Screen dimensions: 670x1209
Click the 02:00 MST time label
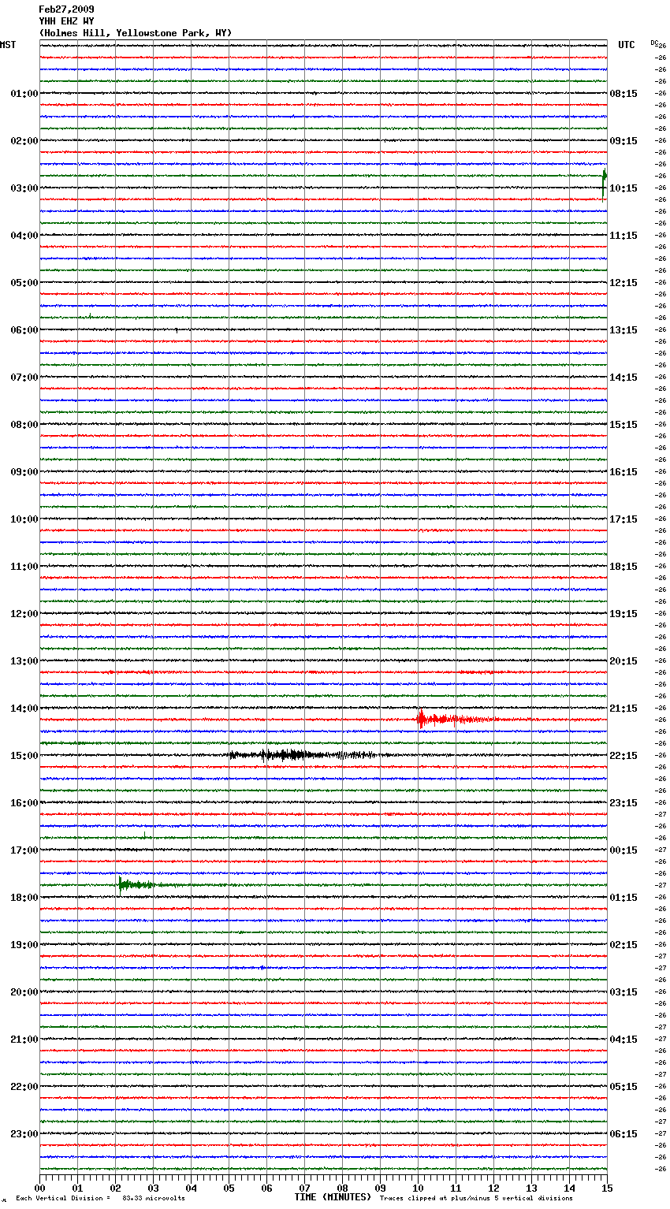pos(24,141)
